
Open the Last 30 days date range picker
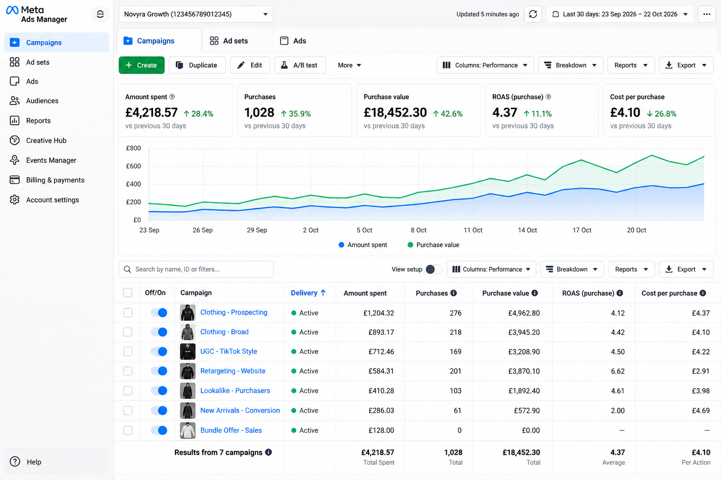tap(620, 14)
